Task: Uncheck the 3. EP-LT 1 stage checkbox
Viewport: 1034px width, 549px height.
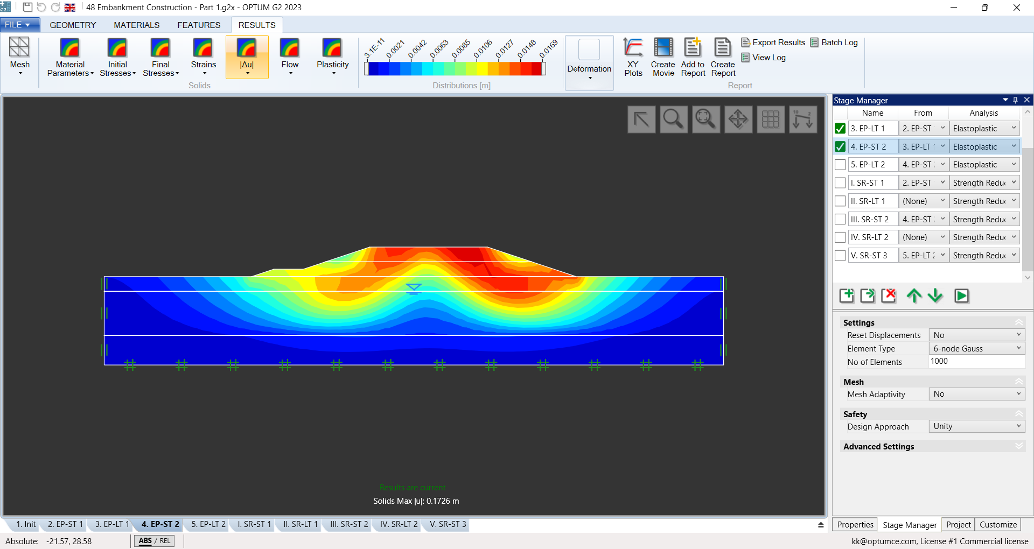Action: 840,129
